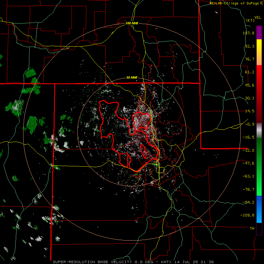The width and height of the screenshot is (264, 264).
Task: Click the -78.7 velocity scale value
Action: [x=248, y=189]
